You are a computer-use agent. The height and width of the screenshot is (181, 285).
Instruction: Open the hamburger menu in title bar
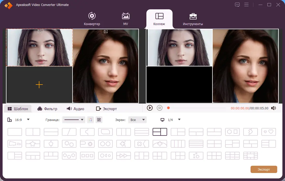pyautogui.click(x=246, y=5)
